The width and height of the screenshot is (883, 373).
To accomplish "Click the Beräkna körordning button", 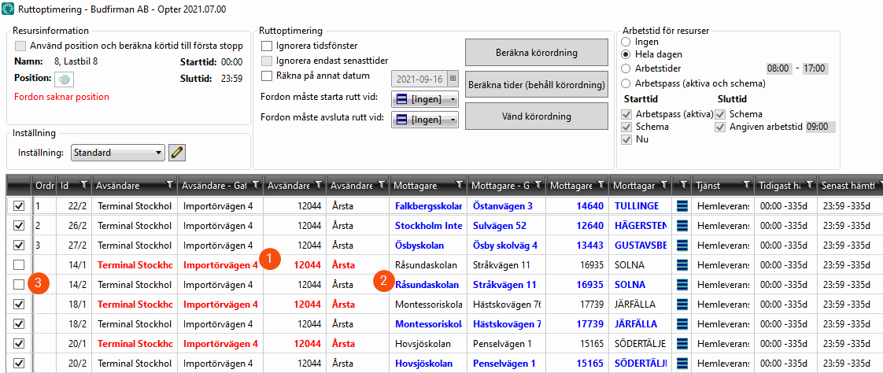I will [x=536, y=53].
